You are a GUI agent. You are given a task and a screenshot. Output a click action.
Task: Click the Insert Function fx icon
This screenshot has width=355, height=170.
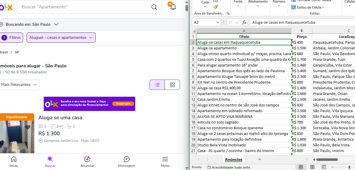(x=244, y=22)
